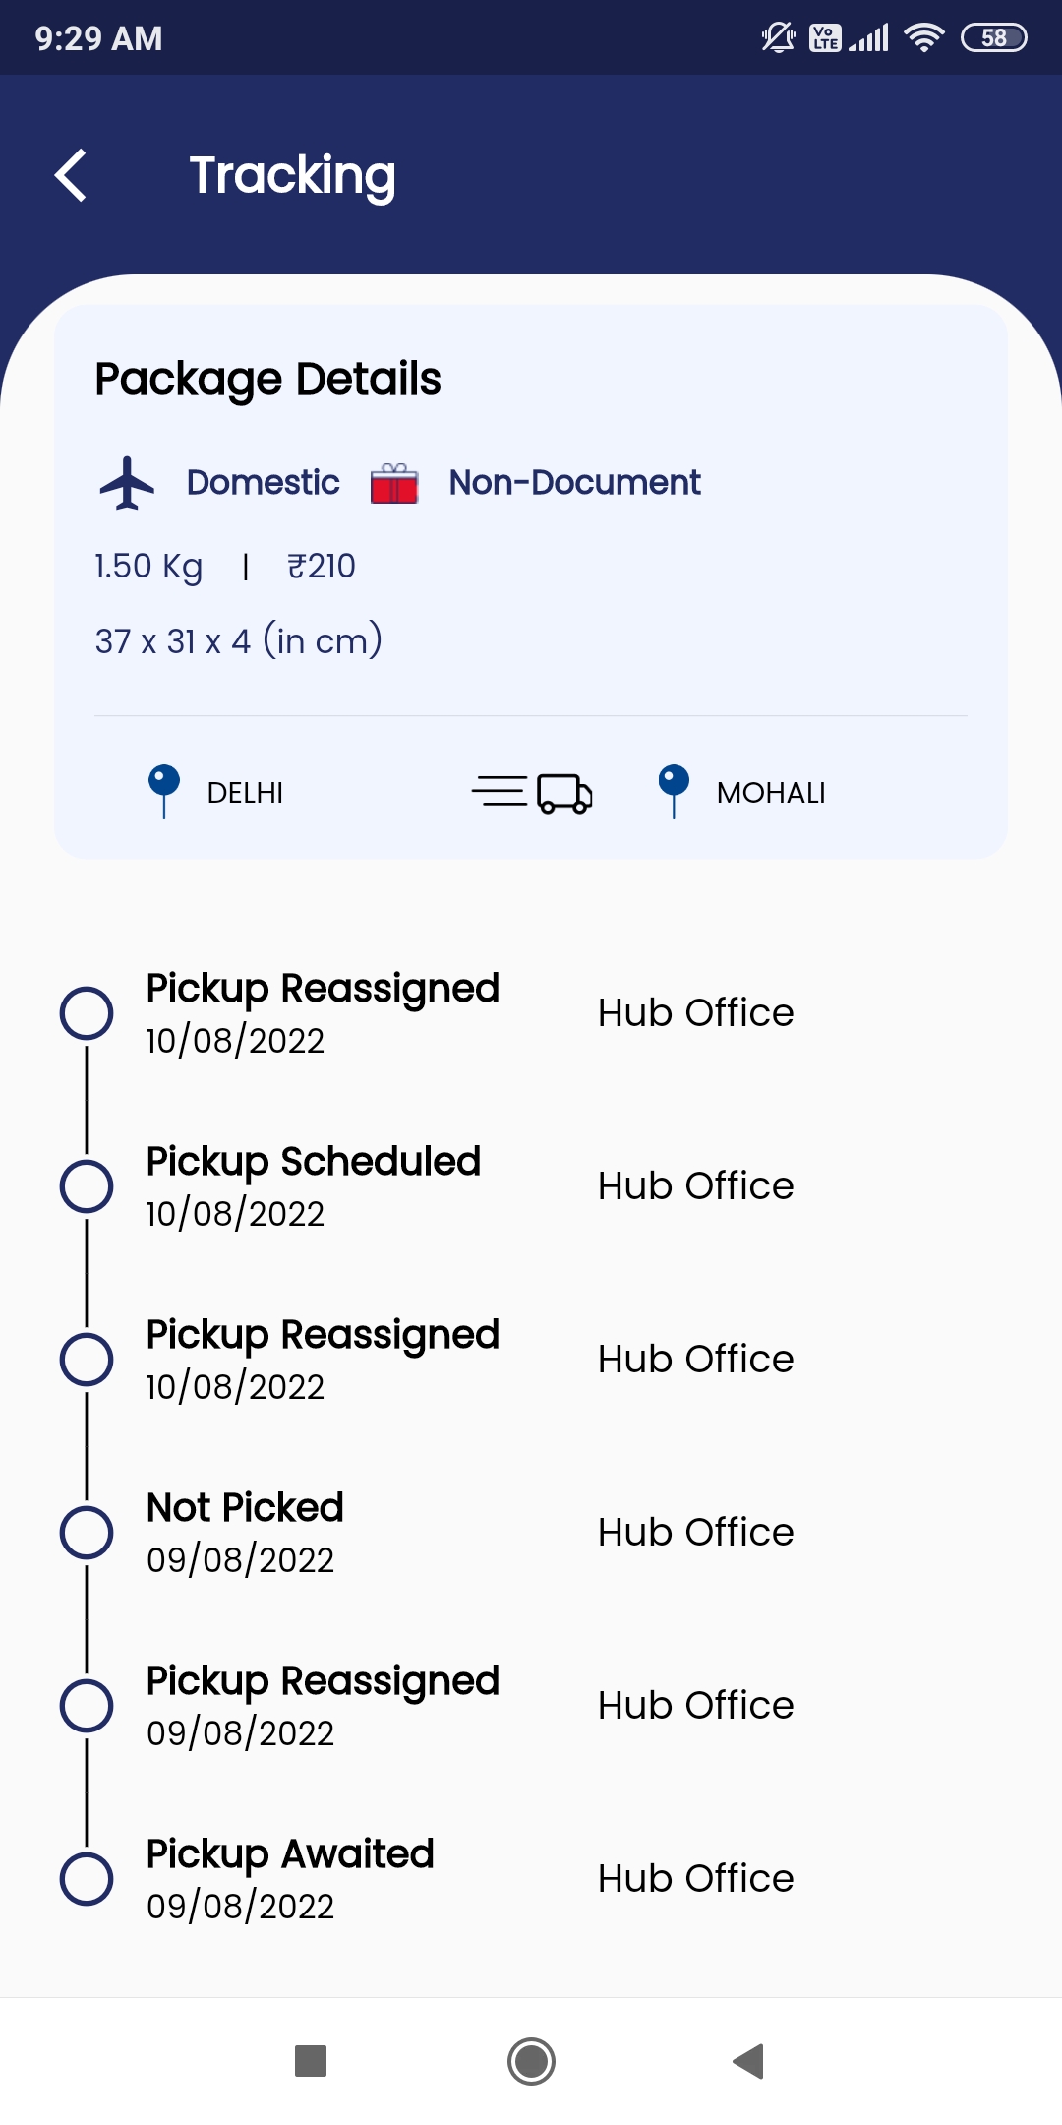Screen dimensions: 1062x2125
Task: Tap the Wi-Fi status bar icon
Action: (x=923, y=38)
